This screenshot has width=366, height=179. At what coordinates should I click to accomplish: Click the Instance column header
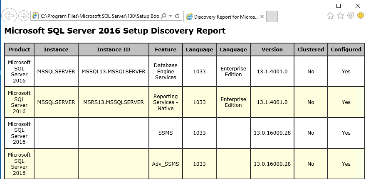click(x=56, y=50)
